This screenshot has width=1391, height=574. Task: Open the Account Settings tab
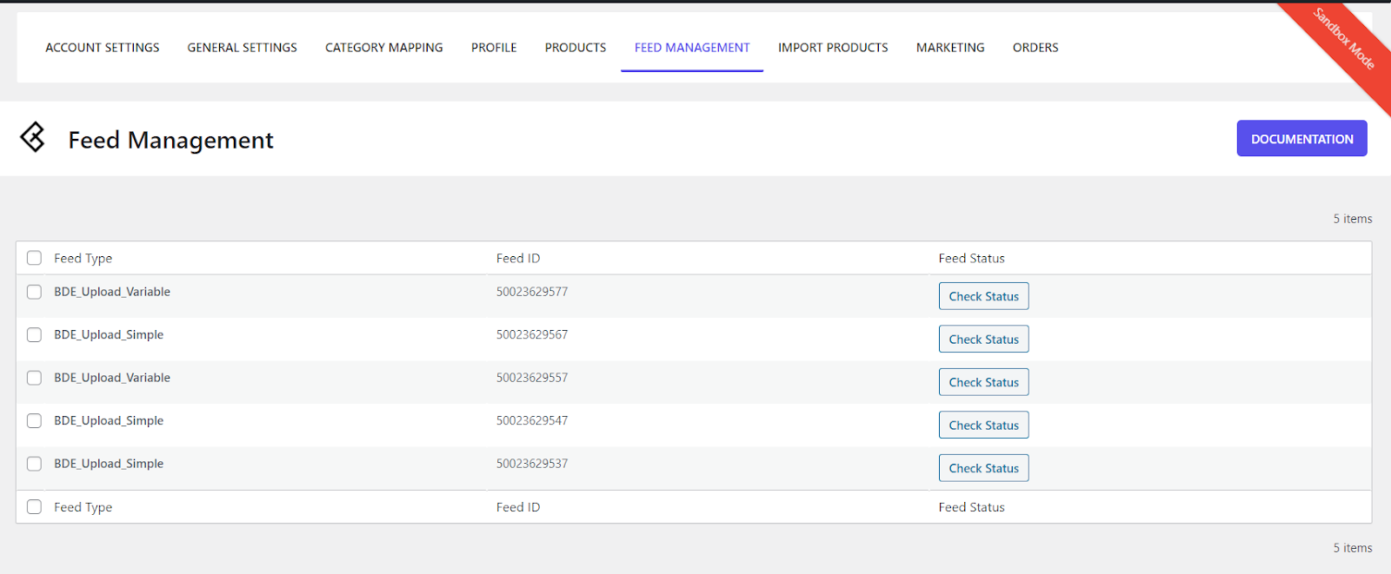(x=103, y=48)
